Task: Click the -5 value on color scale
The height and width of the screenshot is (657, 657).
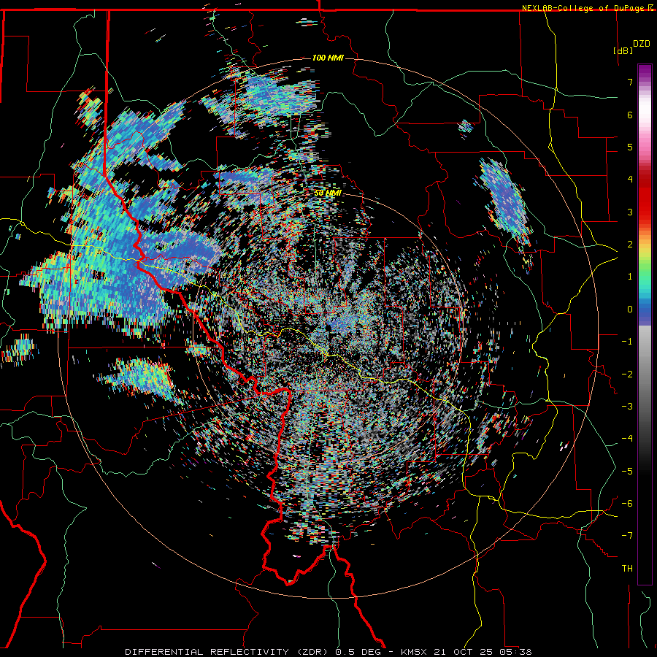Action: coord(627,472)
